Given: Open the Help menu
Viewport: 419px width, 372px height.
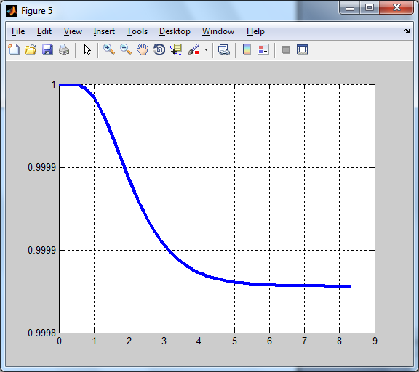Looking at the screenshot, I should pyautogui.click(x=255, y=31).
